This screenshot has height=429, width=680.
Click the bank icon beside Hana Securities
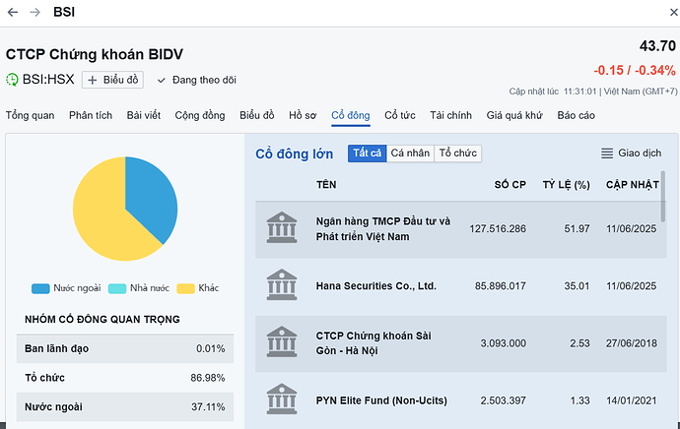coord(282,286)
